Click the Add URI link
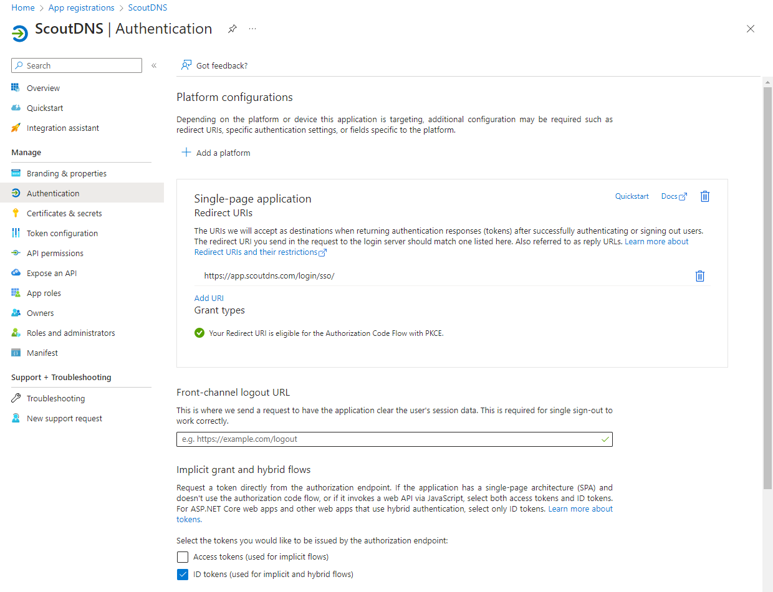773x592 pixels. [x=209, y=298]
